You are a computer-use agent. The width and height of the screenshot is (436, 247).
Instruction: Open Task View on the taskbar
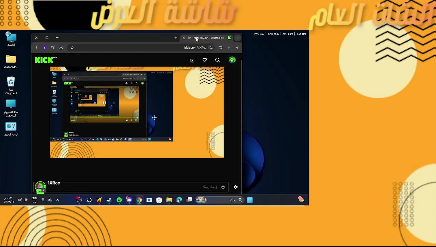189,200
